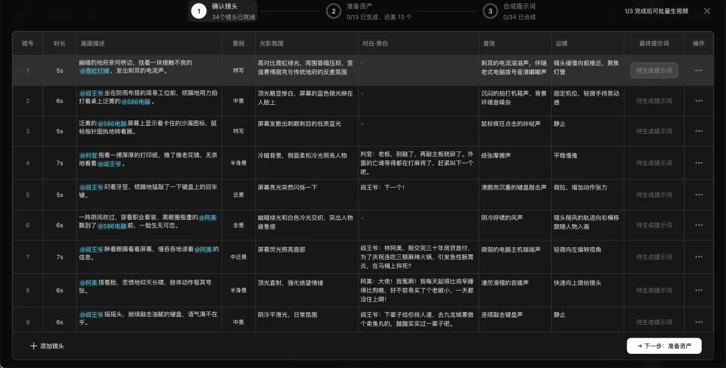Open the more options menu for shot 1

[x=698, y=71]
